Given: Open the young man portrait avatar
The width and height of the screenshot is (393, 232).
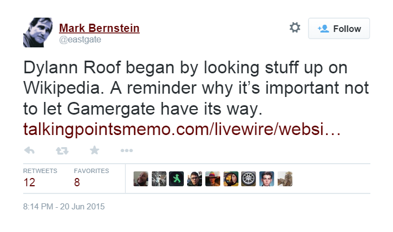Looking at the screenshot, I should (x=267, y=179).
